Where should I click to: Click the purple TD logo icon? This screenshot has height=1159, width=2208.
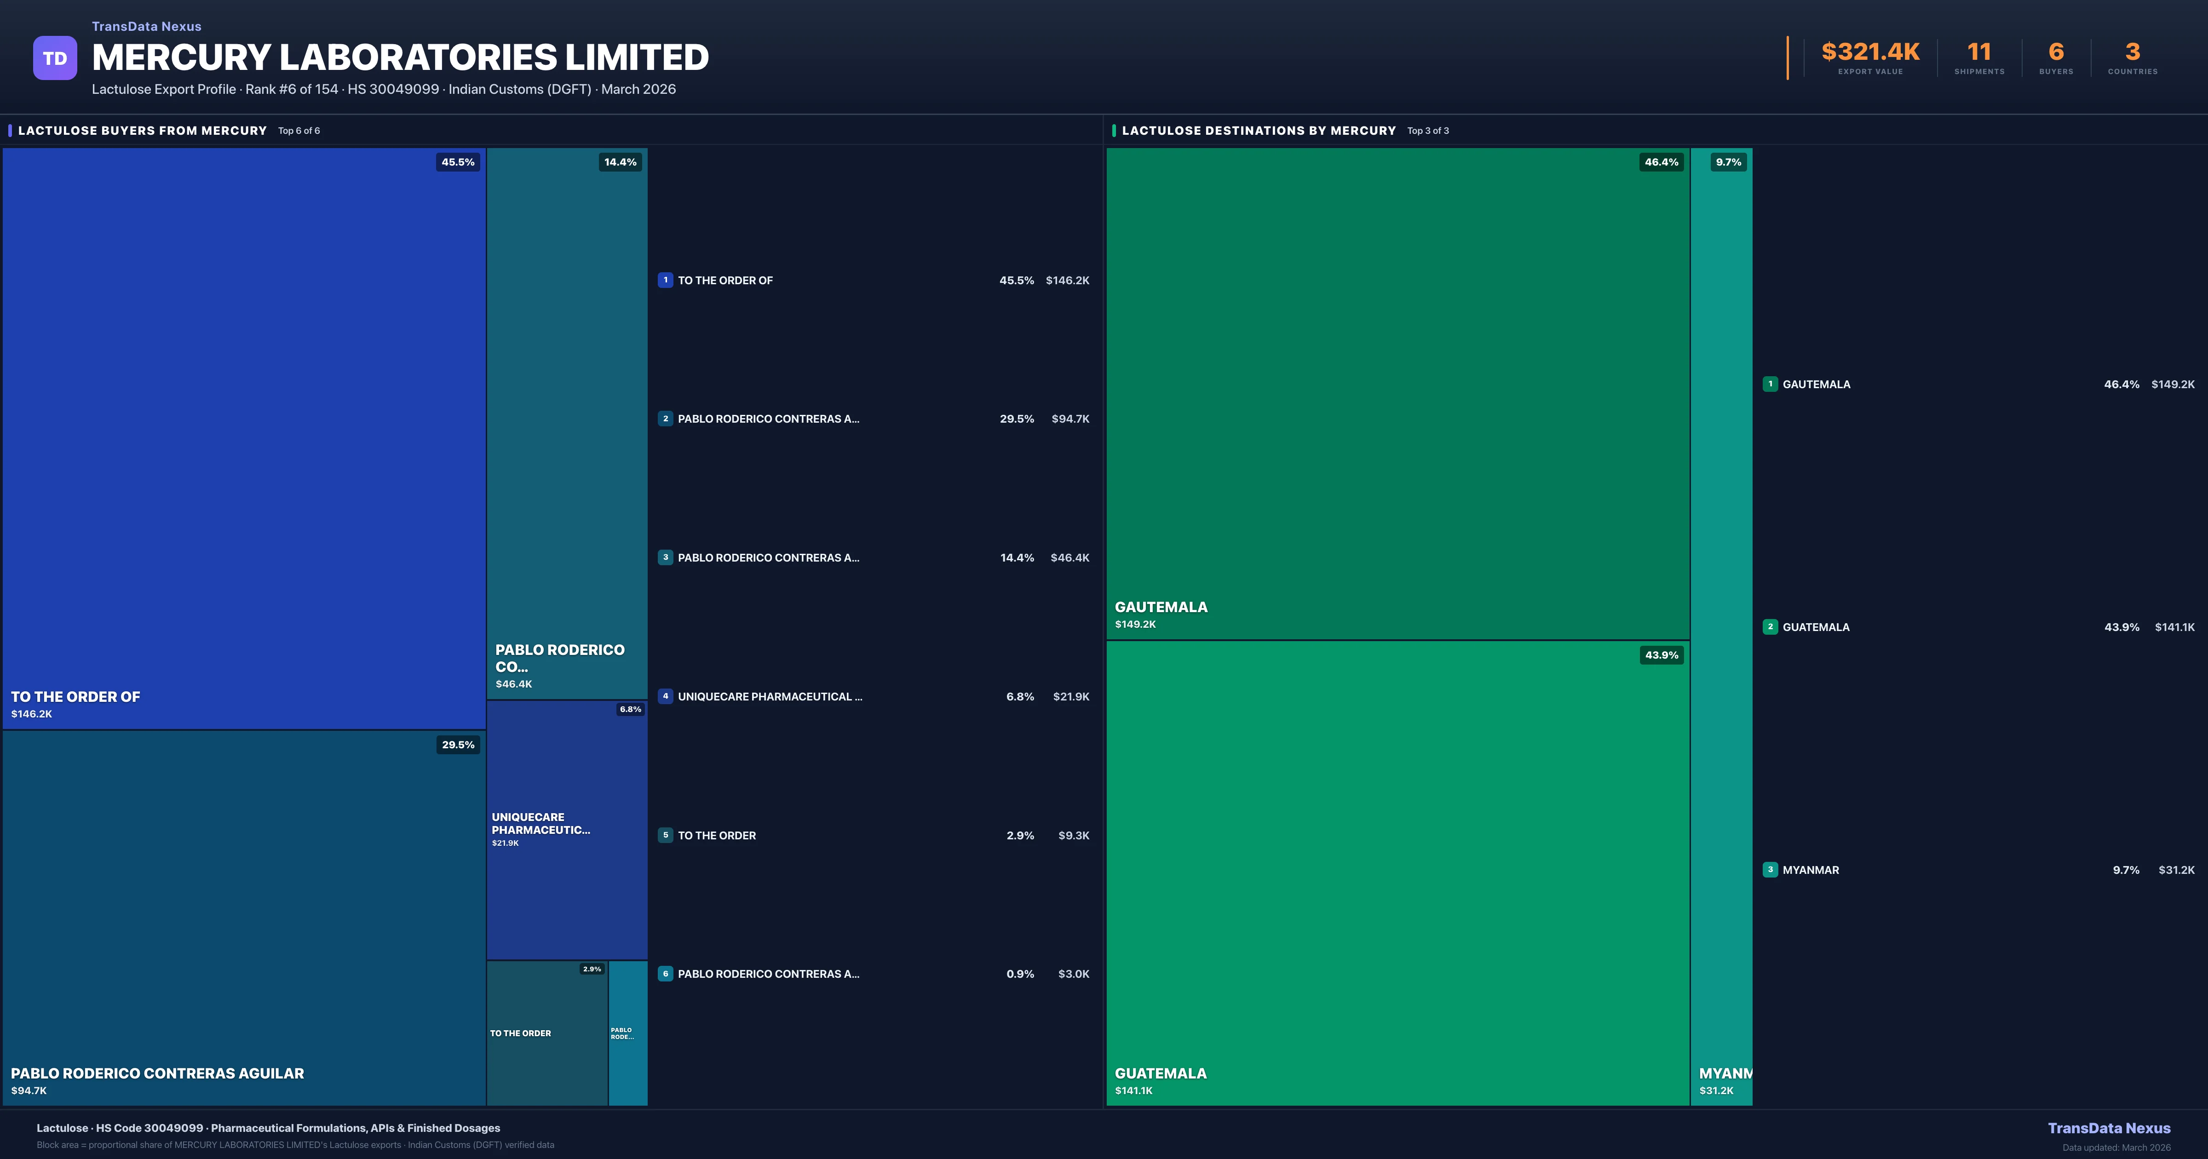click(x=55, y=58)
